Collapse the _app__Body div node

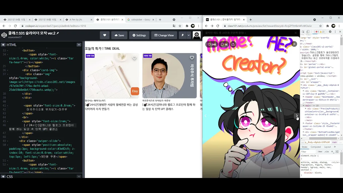point(302,85)
